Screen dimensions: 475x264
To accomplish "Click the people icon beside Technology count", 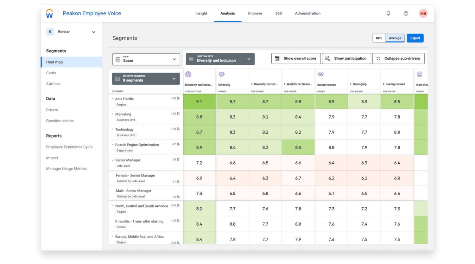I will coord(178,129).
